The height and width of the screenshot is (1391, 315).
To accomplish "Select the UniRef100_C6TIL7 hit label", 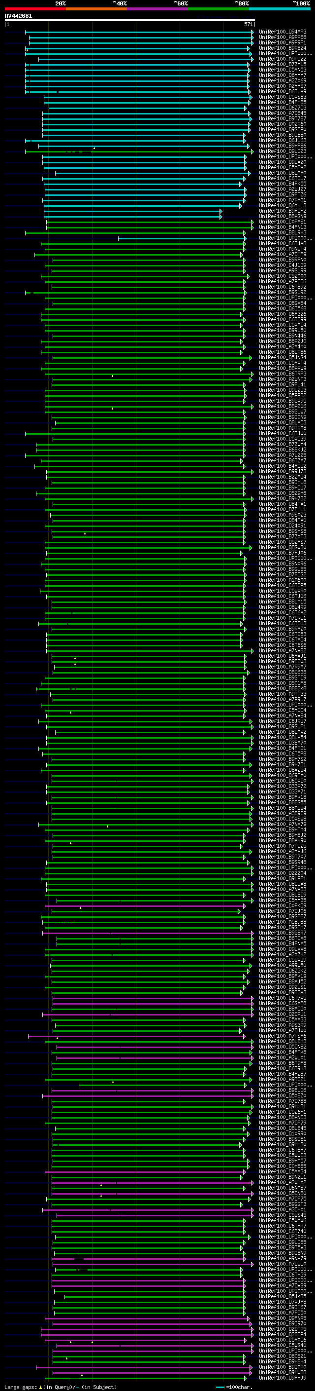I will [283, 178].
